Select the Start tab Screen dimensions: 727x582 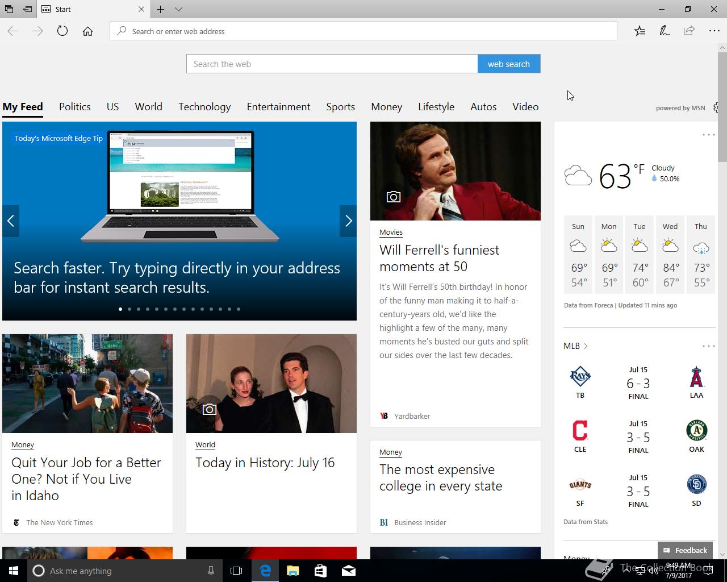point(93,9)
